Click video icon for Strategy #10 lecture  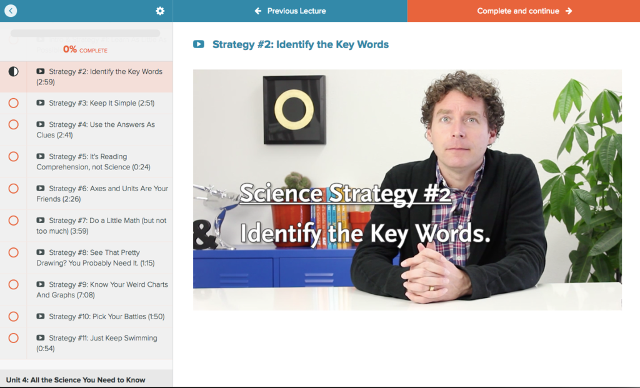[41, 317]
